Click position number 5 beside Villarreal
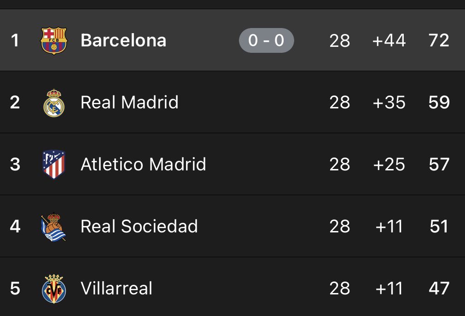This screenshot has width=465, height=316. (15, 288)
